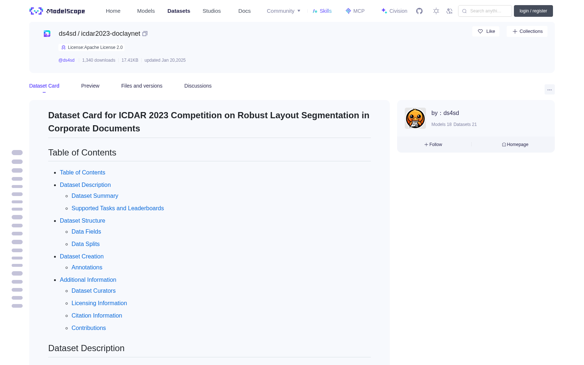Jump to Licensing Information section
584x365 pixels.
point(99,303)
